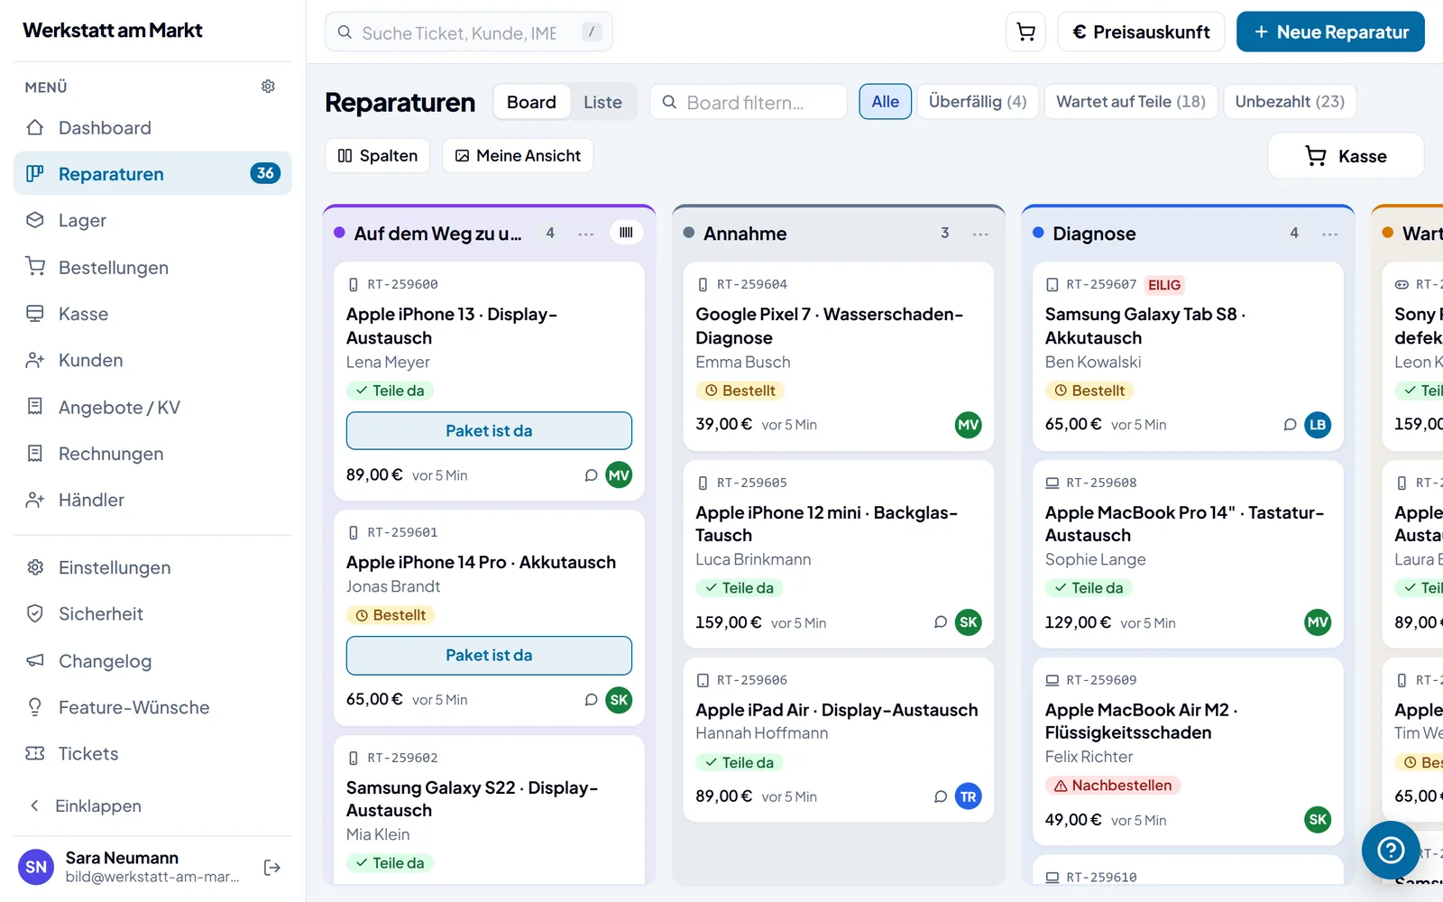The width and height of the screenshot is (1443, 902).
Task: Open options for Auf dem Weg column
Action: (x=586, y=234)
